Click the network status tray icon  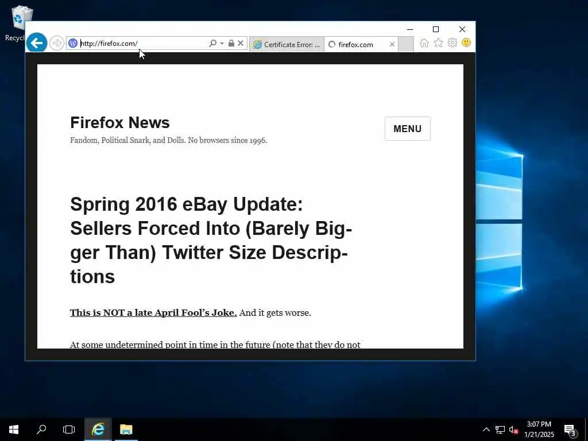[500, 430]
